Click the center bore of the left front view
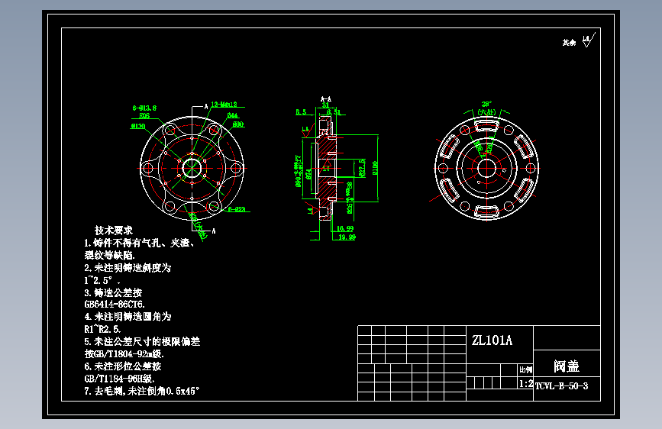The width and height of the screenshot is (662, 429). pos(192,168)
